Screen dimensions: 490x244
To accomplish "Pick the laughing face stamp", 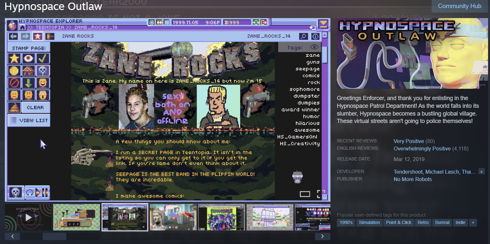I will 43,83.
